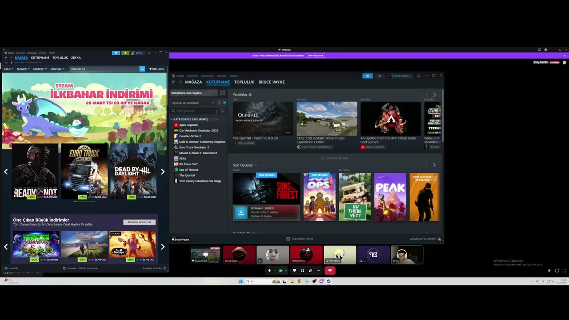The image size is (569, 320).
Task: Open big picture monitor icon in library window
Action: (x=418, y=76)
